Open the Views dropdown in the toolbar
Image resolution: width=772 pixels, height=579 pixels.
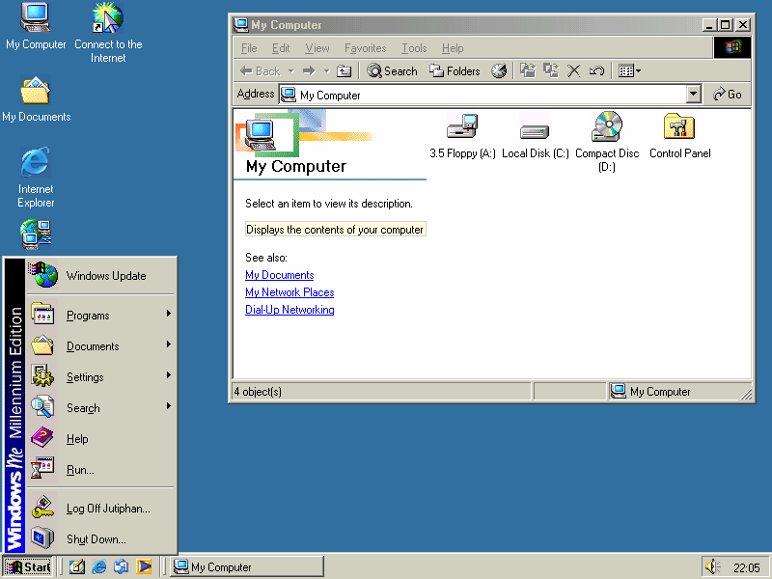click(x=629, y=70)
